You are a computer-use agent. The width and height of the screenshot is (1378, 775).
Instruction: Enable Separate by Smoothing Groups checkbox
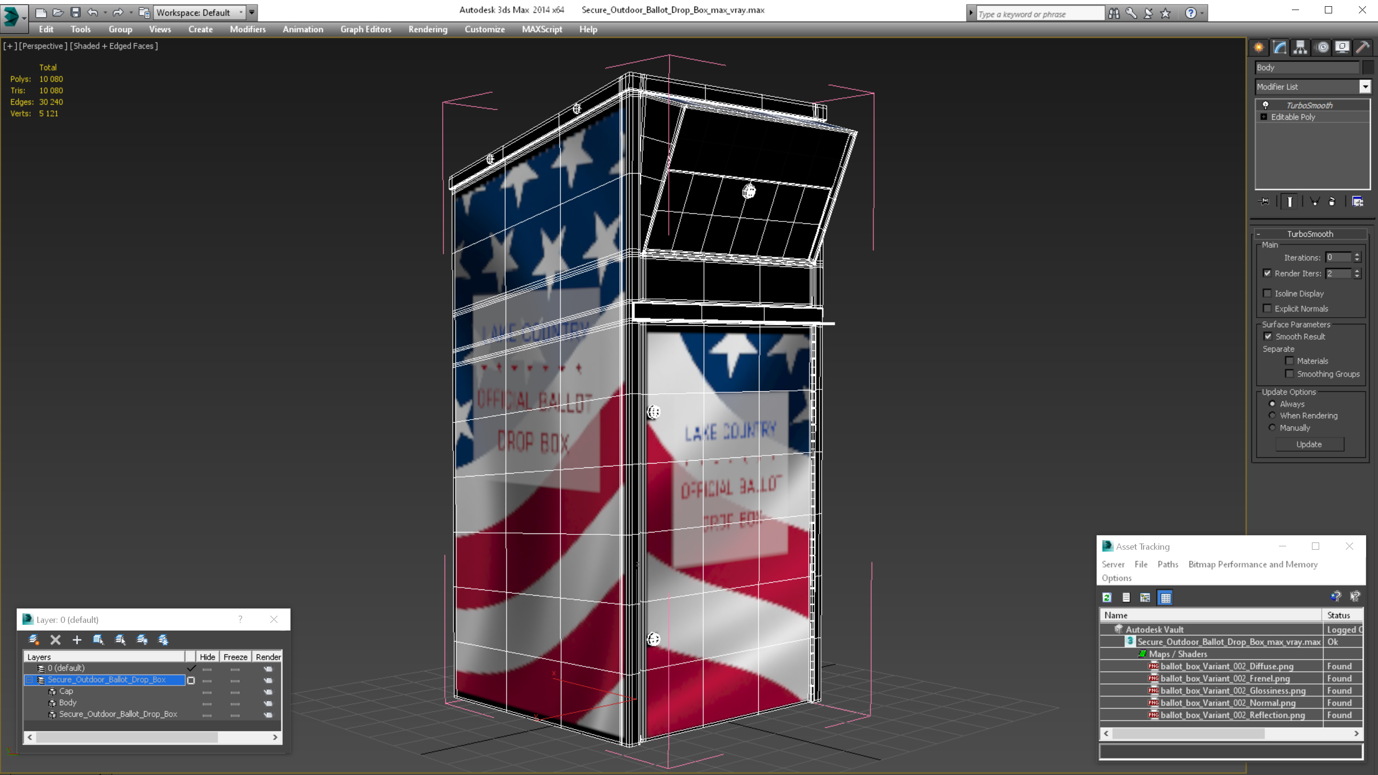(1290, 373)
